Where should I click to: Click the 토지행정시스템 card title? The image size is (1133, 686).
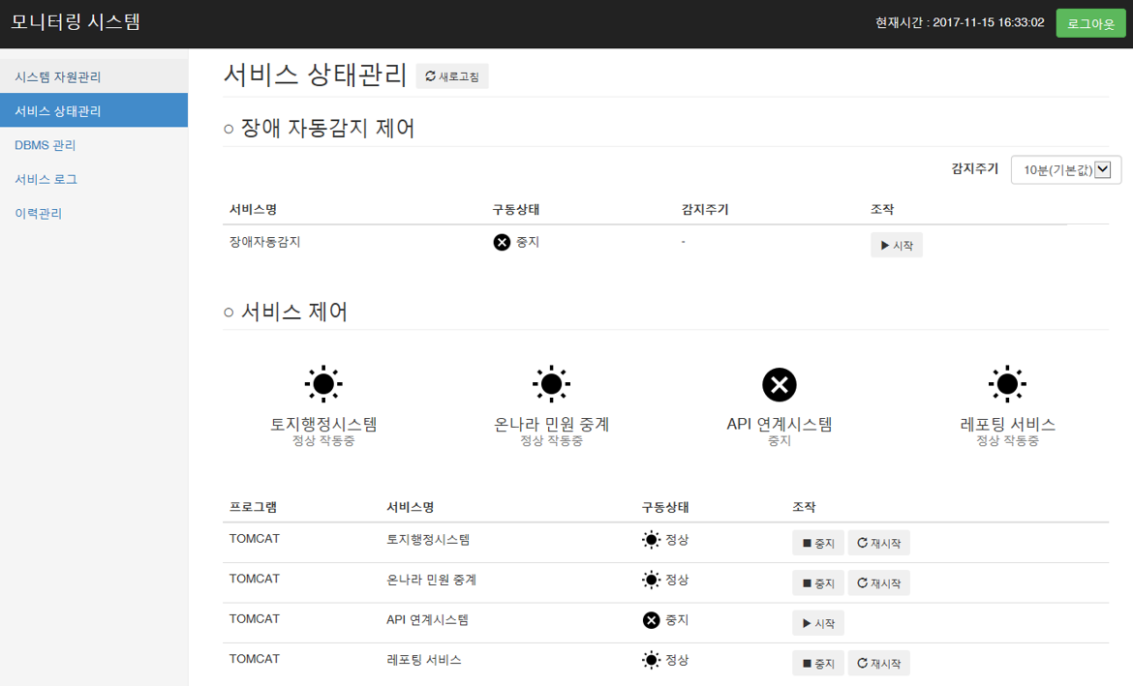[x=323, y=424]
